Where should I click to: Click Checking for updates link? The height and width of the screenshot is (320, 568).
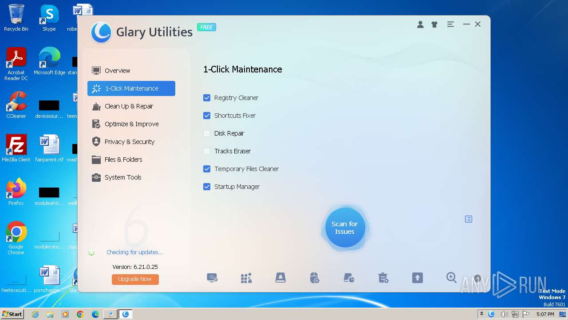pyautogui.click(x=135, y=252)
